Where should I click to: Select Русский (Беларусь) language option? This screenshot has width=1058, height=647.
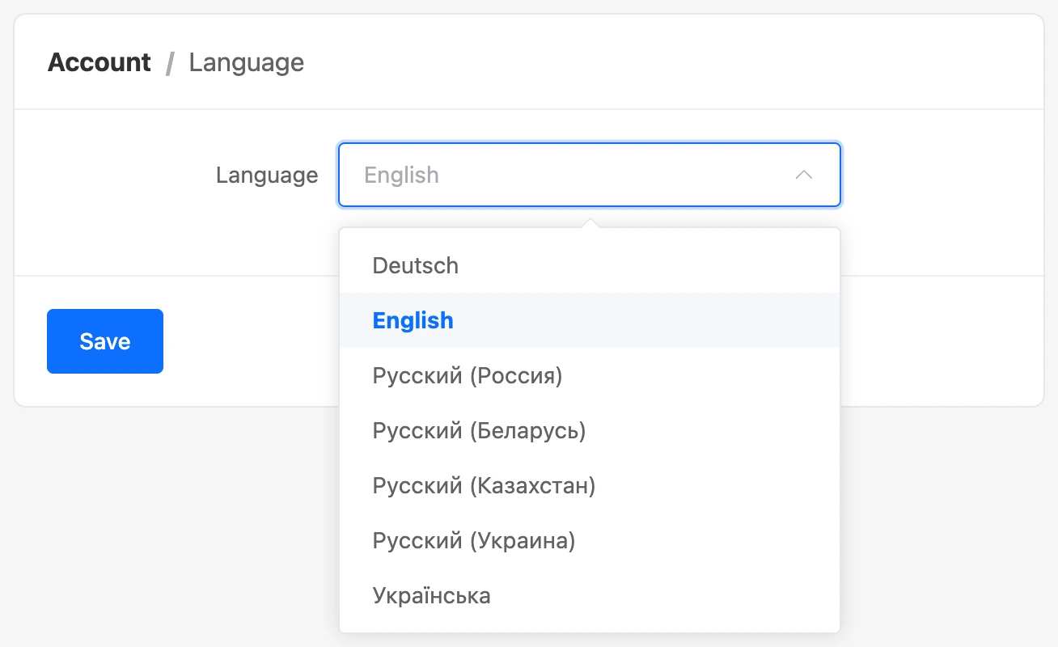click(590, 430)
